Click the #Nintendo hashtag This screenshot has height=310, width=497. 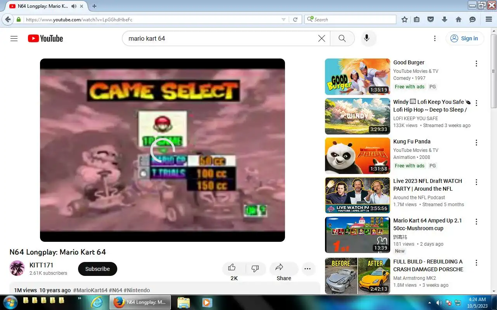coord(137,290)
